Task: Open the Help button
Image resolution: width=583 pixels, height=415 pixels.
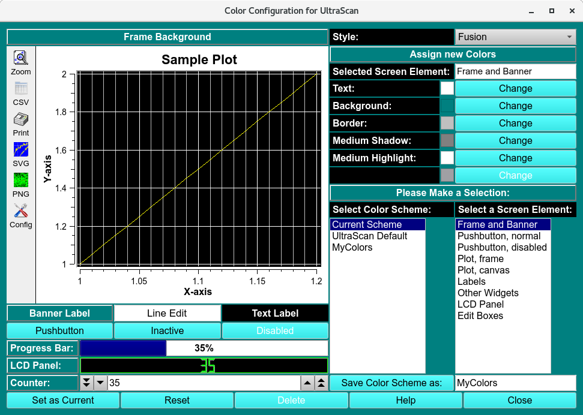Action: pyautogui.click(x=405, y=400)
